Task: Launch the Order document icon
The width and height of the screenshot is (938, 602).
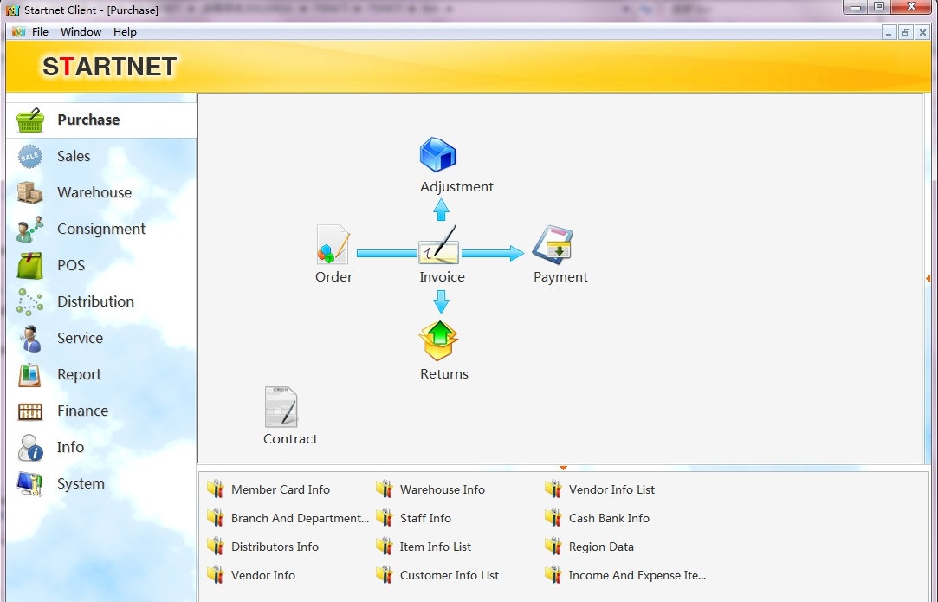Action: point(333,244)
